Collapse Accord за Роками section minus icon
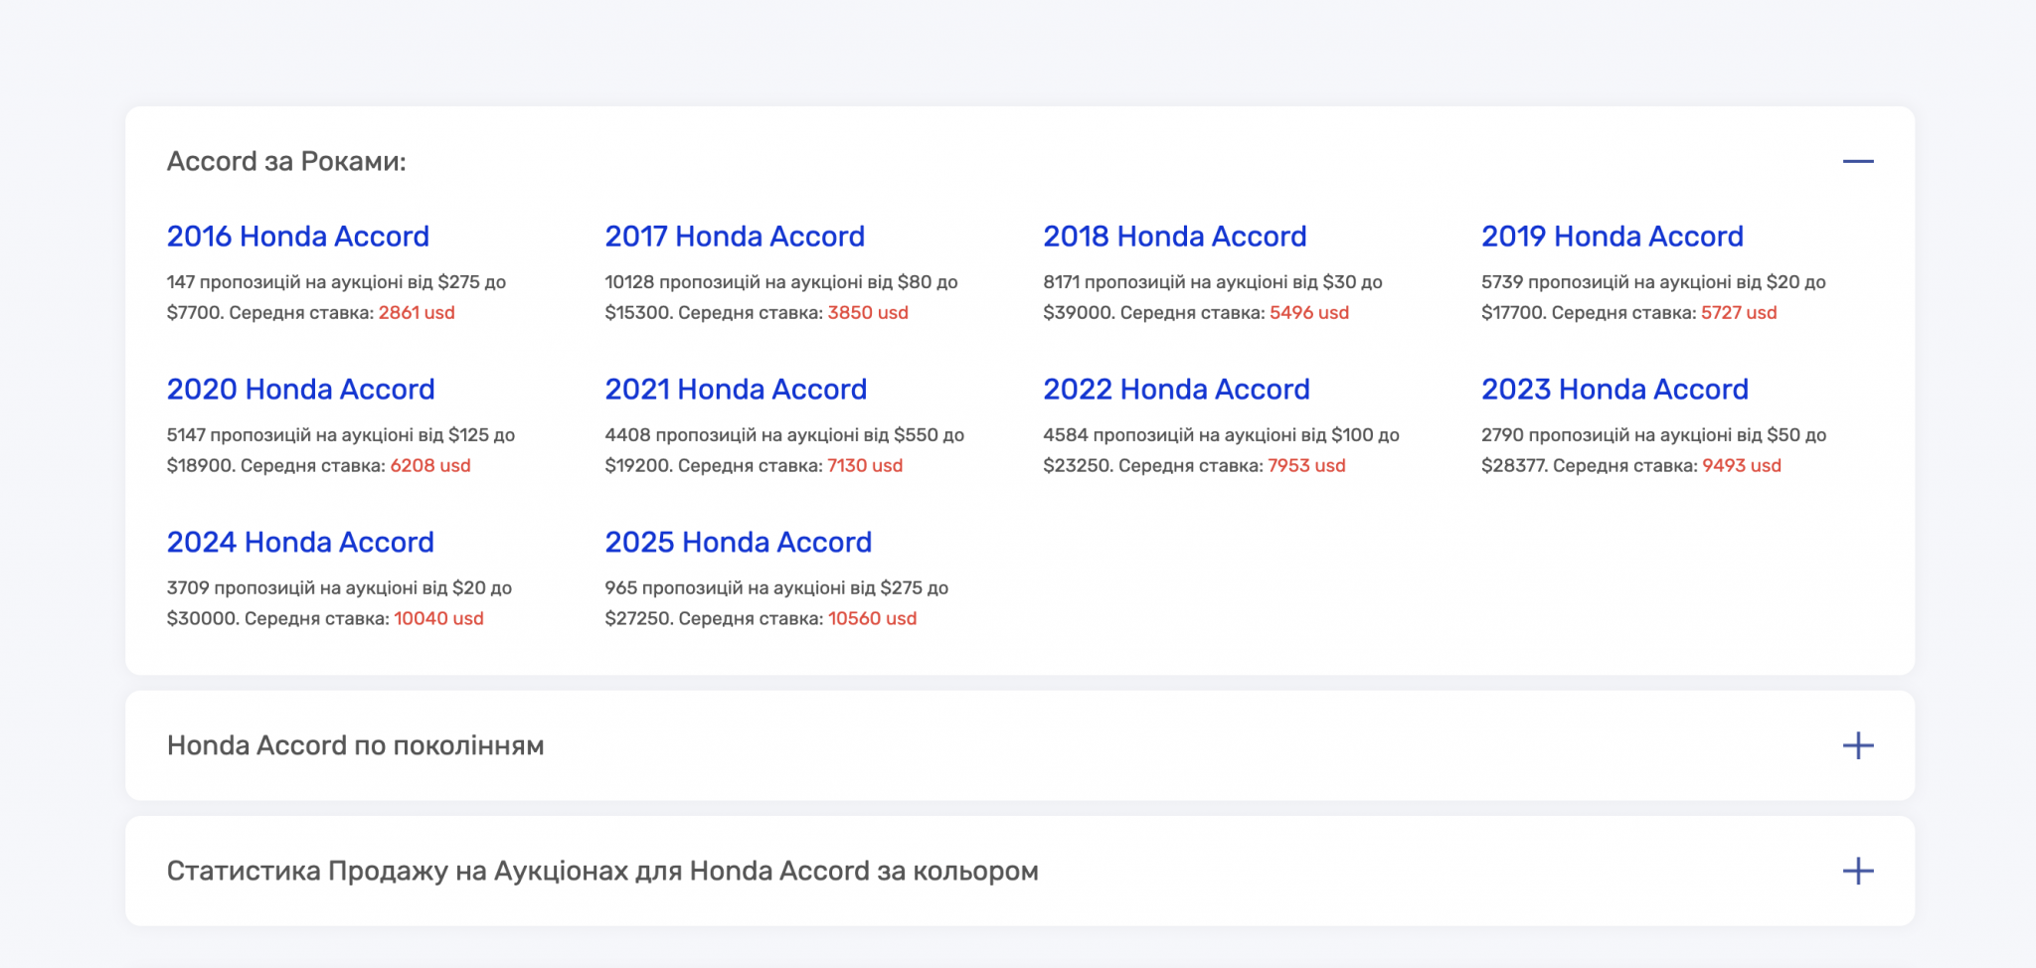Screen dimensions: 2036x968 coord(1857,161)
